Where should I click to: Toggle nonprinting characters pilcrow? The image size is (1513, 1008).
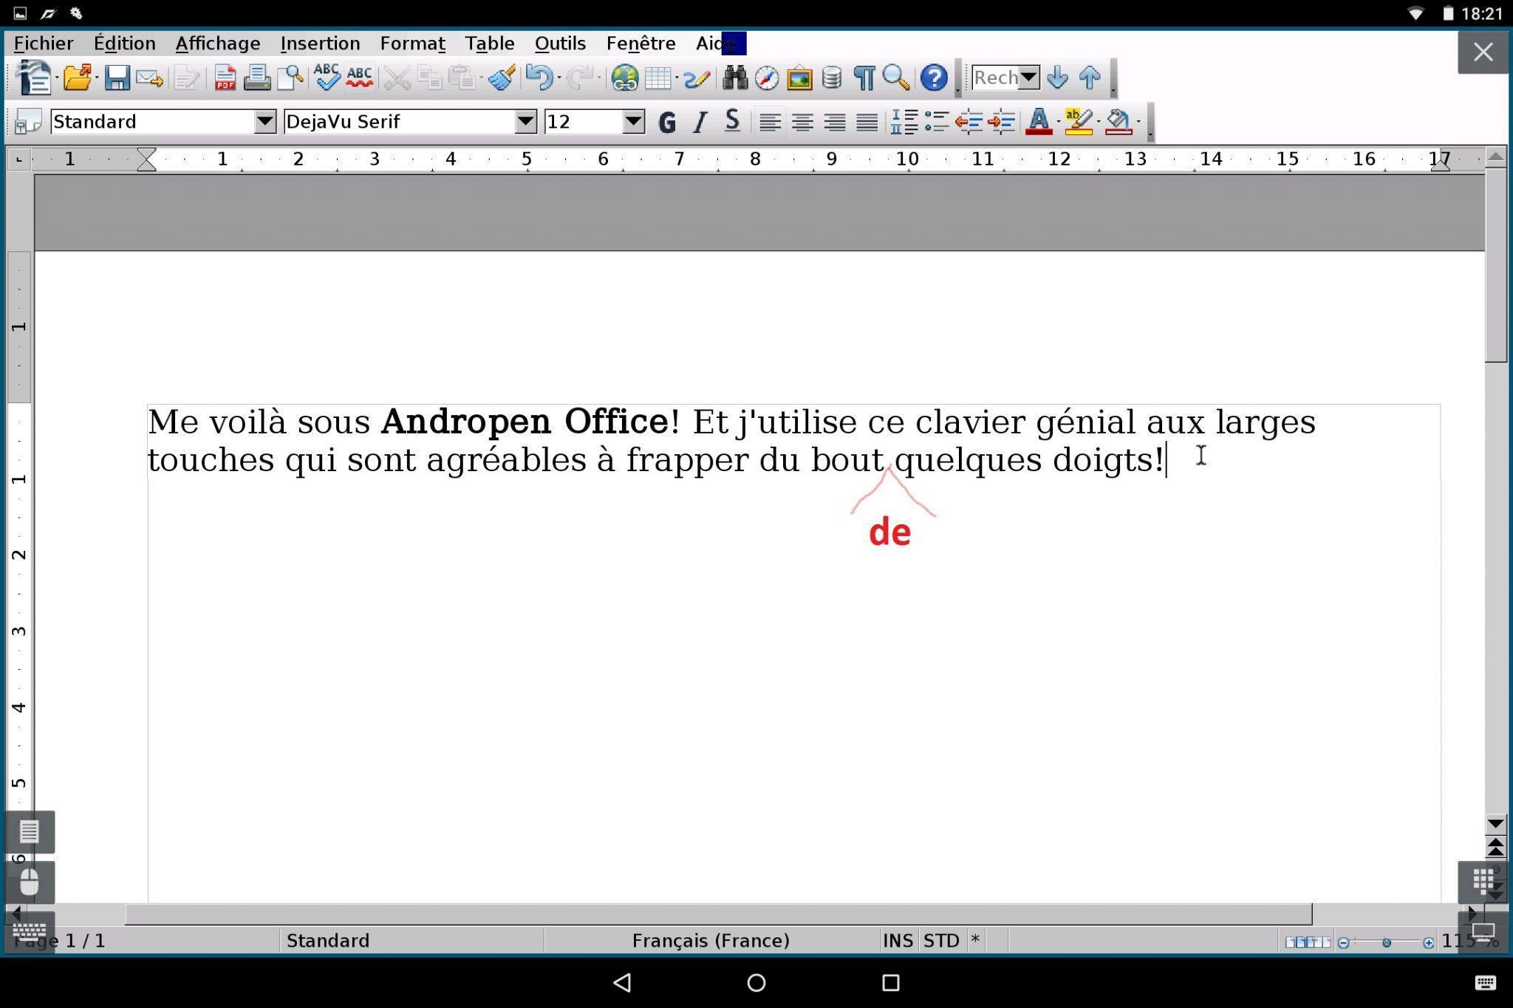[x=864, y=78]
